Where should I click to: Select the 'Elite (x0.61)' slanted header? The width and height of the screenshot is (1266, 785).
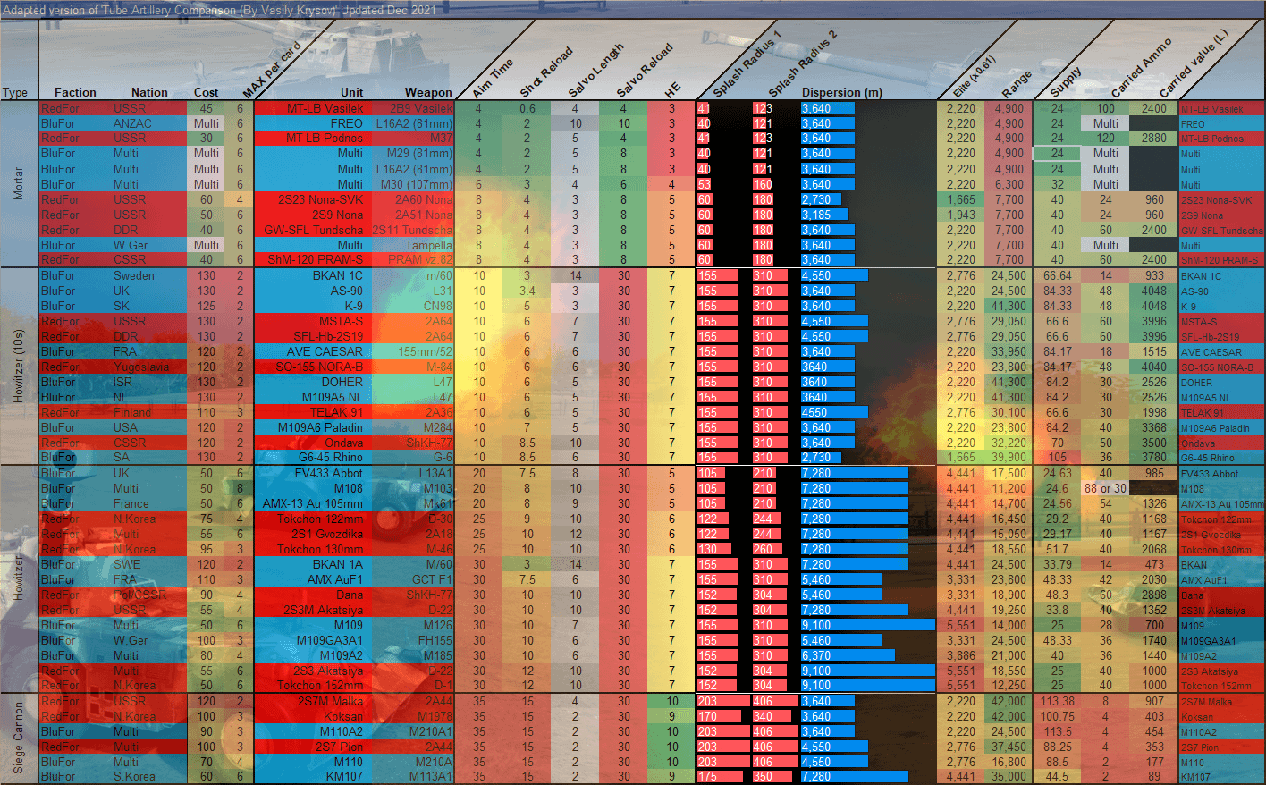[974, 76]
